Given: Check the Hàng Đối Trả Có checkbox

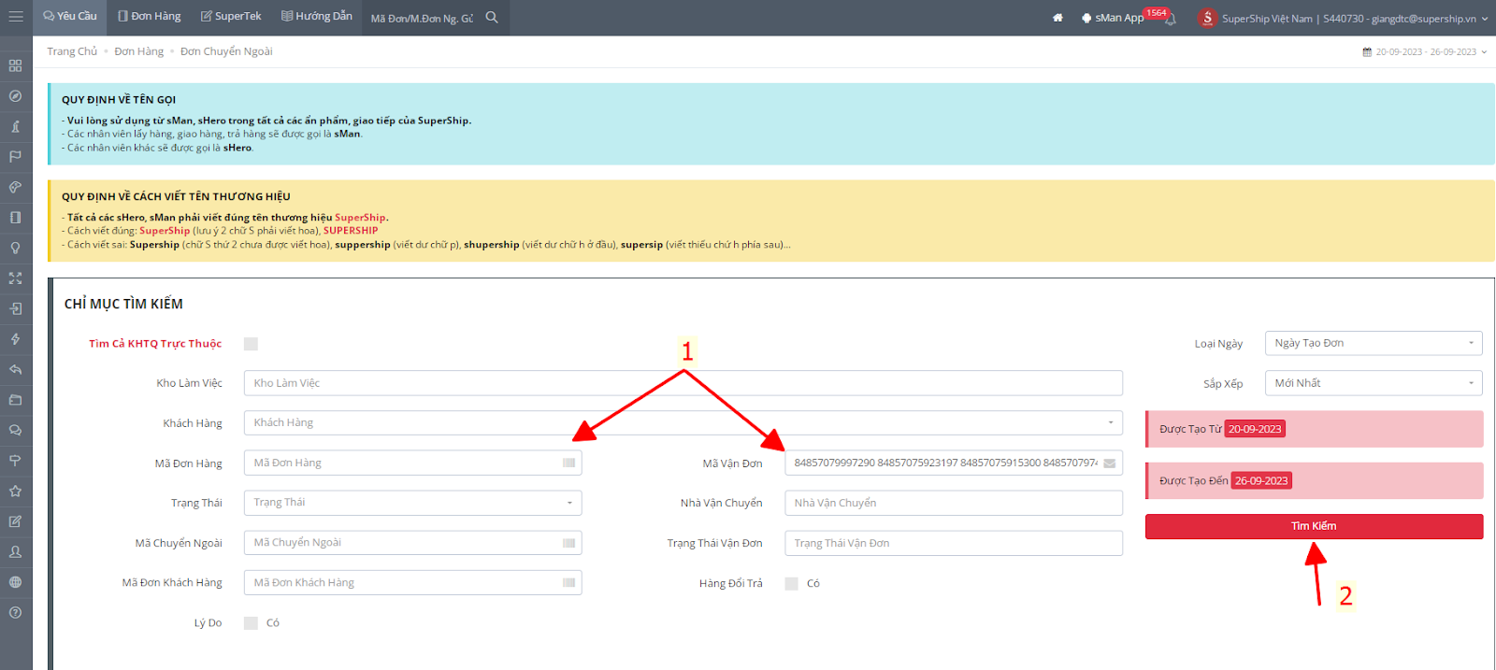Looking at the screenshot, I should coord(791,583).
